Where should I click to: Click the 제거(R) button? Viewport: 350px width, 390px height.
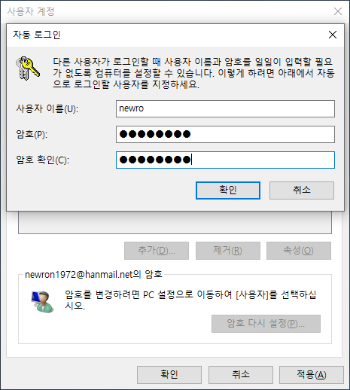tap(228, 251)
